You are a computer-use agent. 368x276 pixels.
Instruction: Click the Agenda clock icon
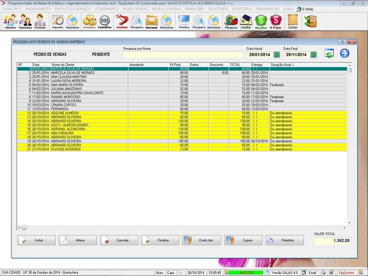tap(57, 20)
